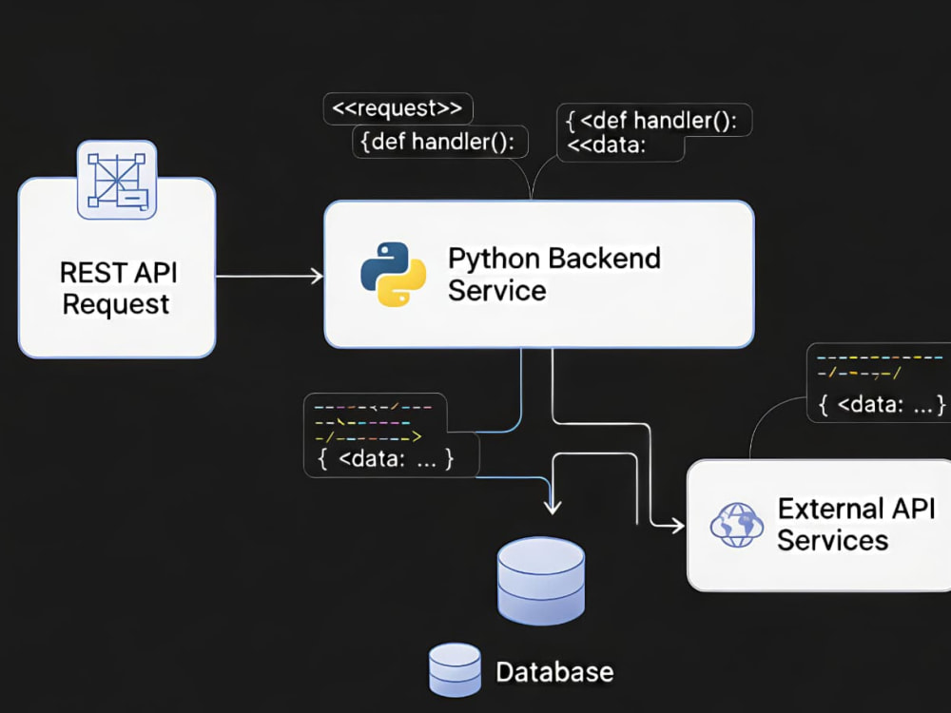Screen dimensions: 951x713
Task: Click the { <data: ... } label above External API
Action: click(884, 404)
